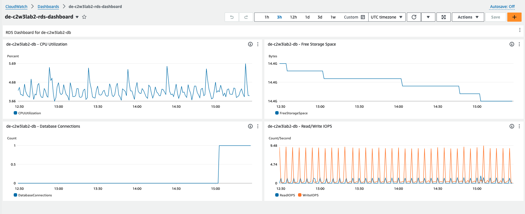Open the UTC timezone dropdown
Screen dimensions: 525x214
[x=387, y=17]
